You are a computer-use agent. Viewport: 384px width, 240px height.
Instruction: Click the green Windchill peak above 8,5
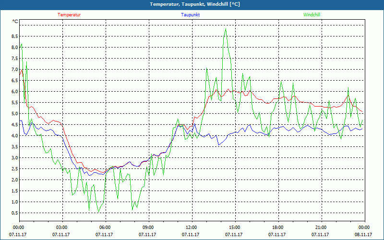pos(226,29)
